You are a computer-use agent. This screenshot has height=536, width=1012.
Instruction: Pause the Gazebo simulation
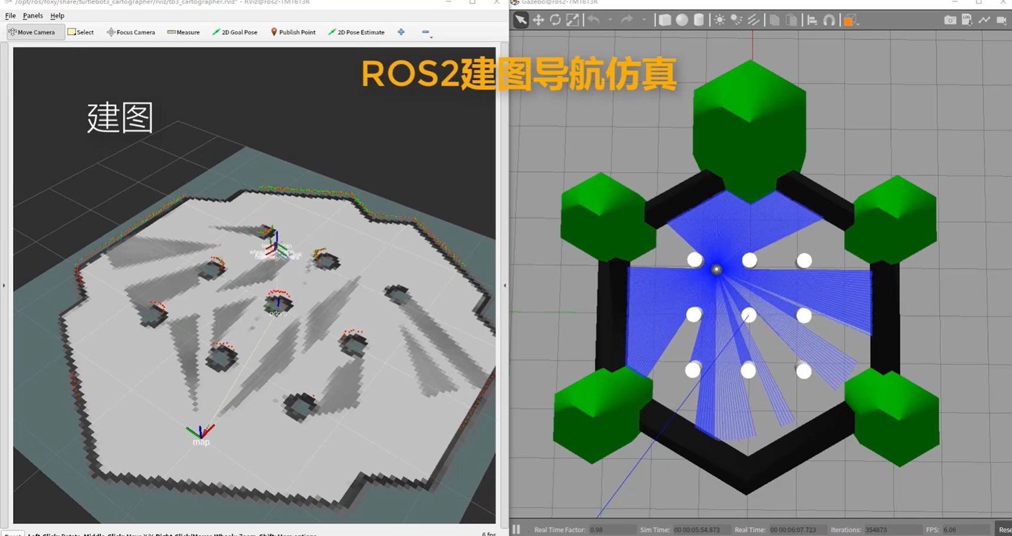tap(515, 529)
